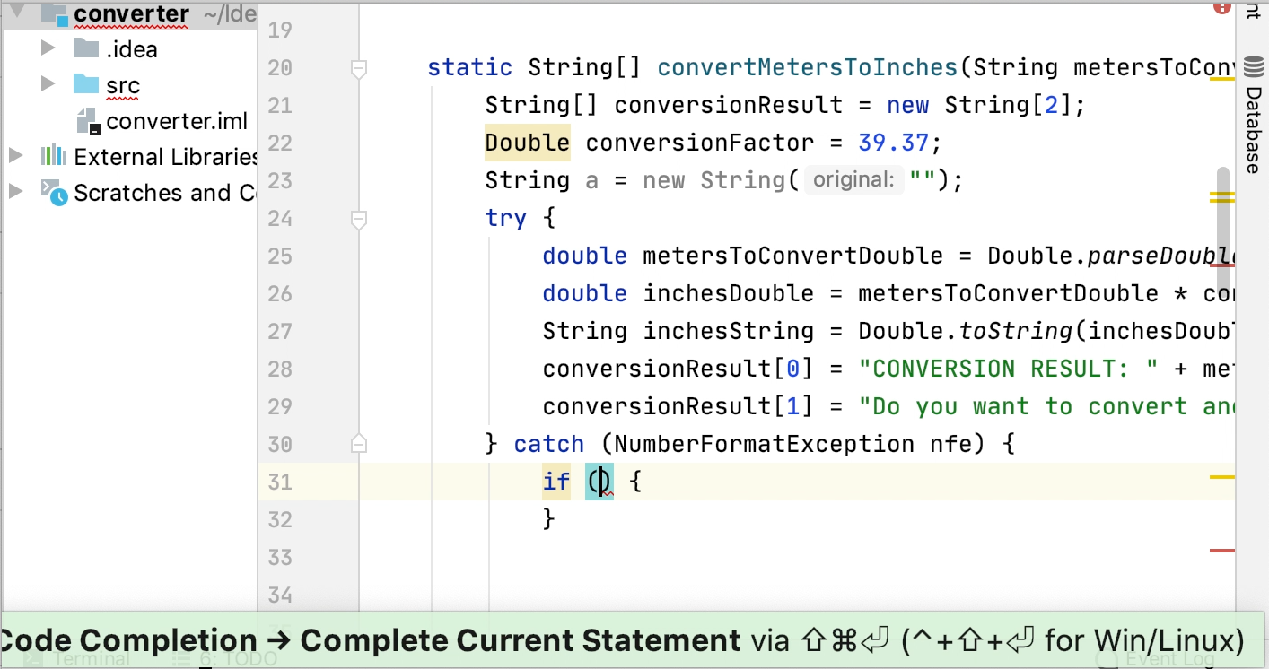The image size is (1269, 669).
Task: Fold the try block at line 24
Action: (x=359, y=218)
